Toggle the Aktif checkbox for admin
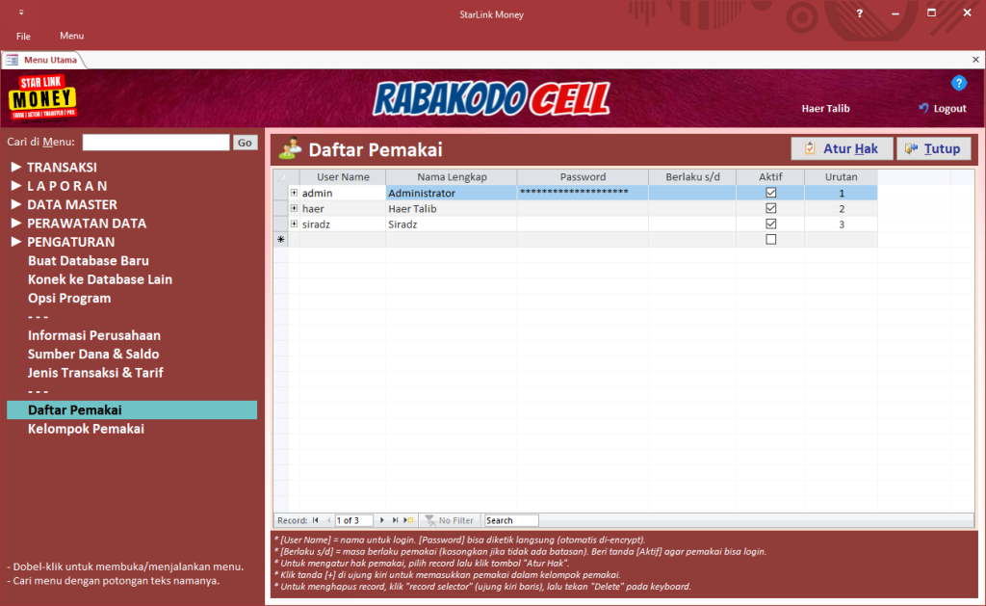The height and width of the screenshot is (606, 986). coord(771,193)
